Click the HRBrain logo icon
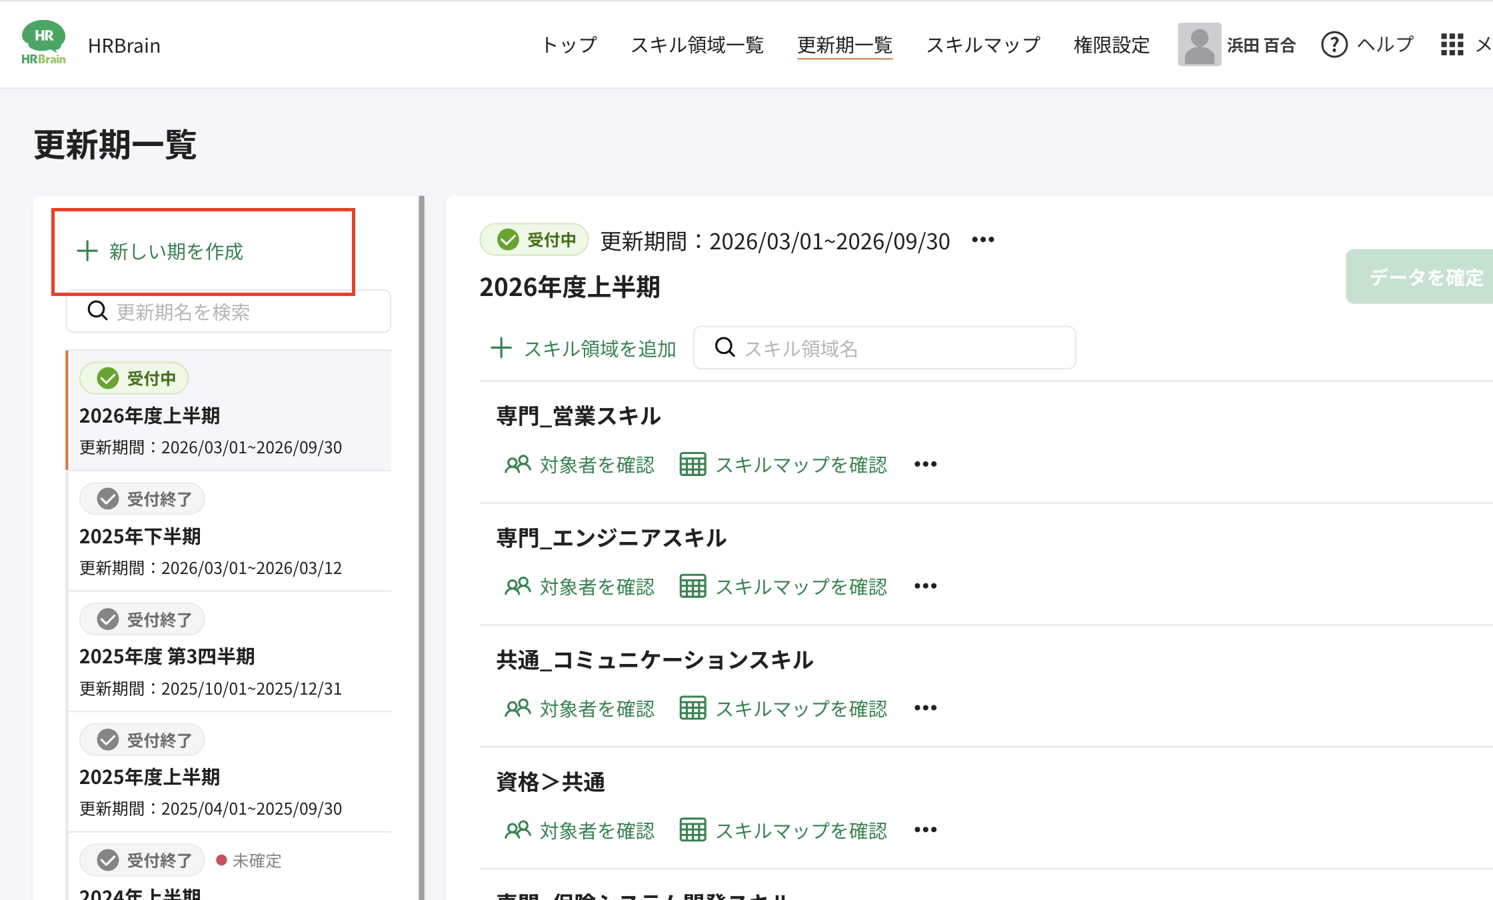The image size is (1493, 900). 43,43
